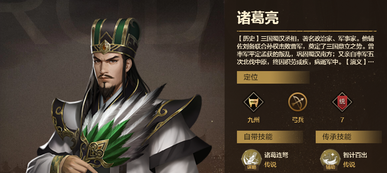Click the 九州 bronze cauldron icon
Viewport: 387px width, 173px height.
tap(253, 102)
